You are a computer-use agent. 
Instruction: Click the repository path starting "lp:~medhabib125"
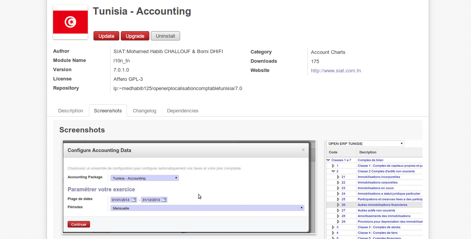point(178,88)
